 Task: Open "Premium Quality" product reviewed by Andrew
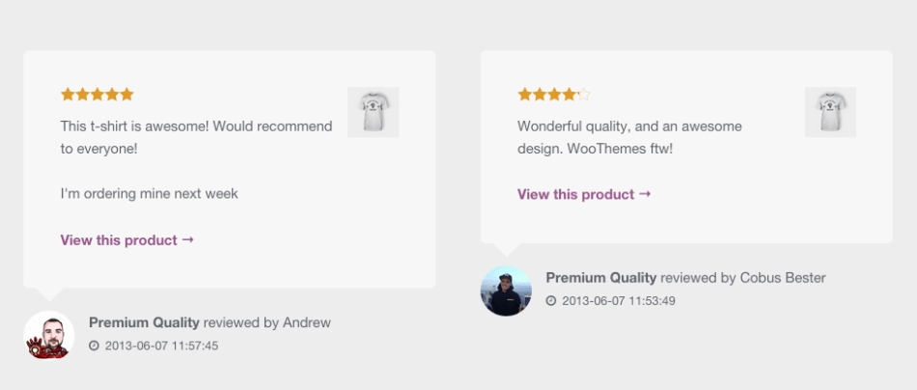click(x=144, y=322)
